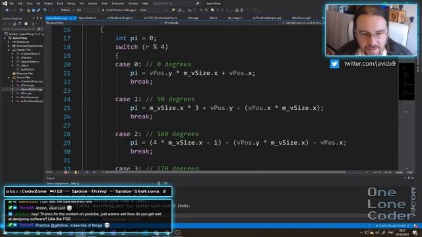Image resolution: width=422 pixels, height=237 pixels.
Task: Click the 'switch (r % 4)' line
Action: pos(142,47)
